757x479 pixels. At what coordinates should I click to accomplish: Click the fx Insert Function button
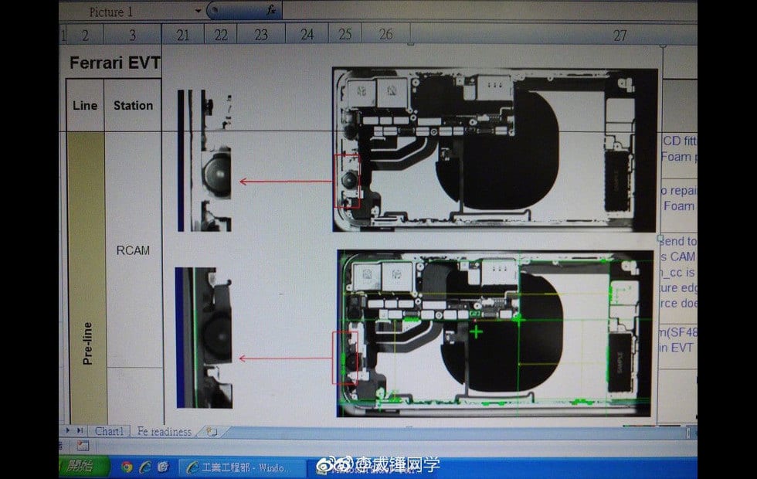pyautogui.click(x=271, y=11)
